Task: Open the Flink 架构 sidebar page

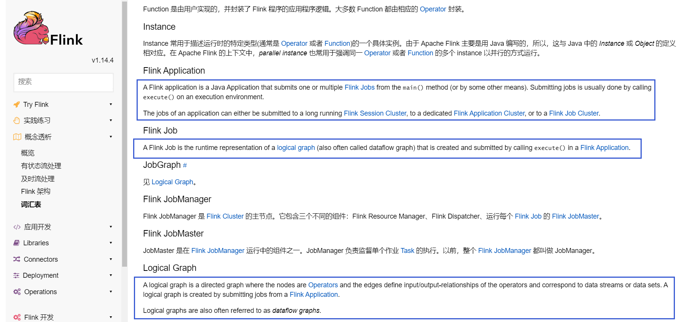Action: (36, 192)
